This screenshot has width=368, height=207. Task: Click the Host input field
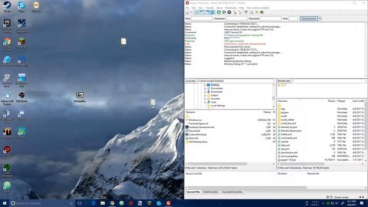coord(202,18)
